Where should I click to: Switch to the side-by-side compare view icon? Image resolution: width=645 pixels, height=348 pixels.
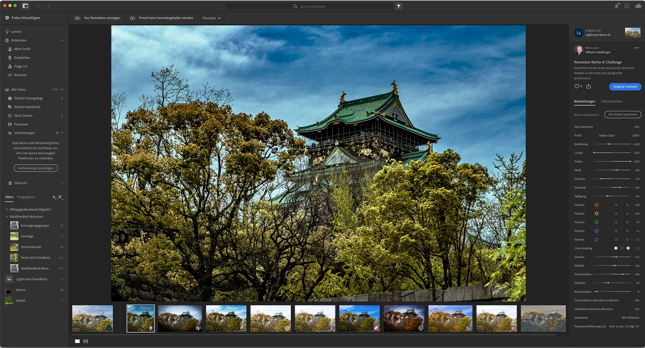[x=86, y=341]
